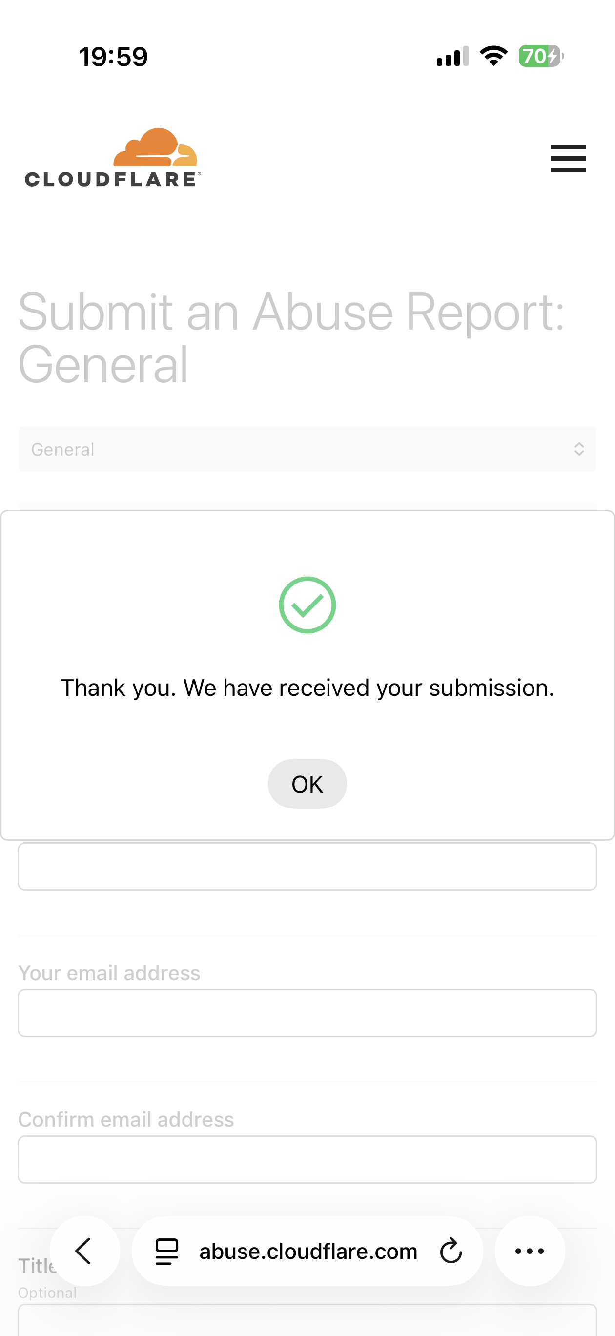Tap the cellular signal strength bars
The width and height of the screenshot is (615, 1336).
pos(452,56)
